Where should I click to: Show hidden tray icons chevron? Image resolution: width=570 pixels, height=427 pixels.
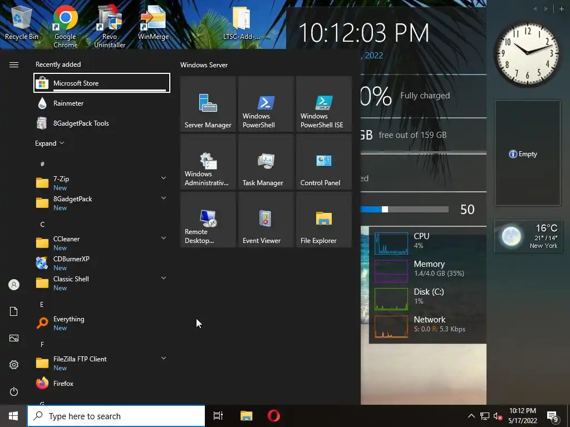(x=471, y=416)
